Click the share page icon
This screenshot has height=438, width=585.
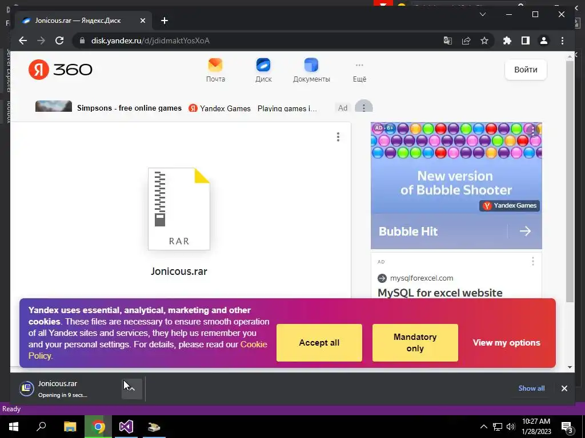point(466,40)
